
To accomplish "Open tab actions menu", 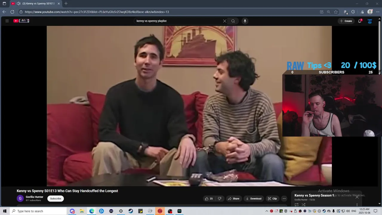I will (4, 4).
